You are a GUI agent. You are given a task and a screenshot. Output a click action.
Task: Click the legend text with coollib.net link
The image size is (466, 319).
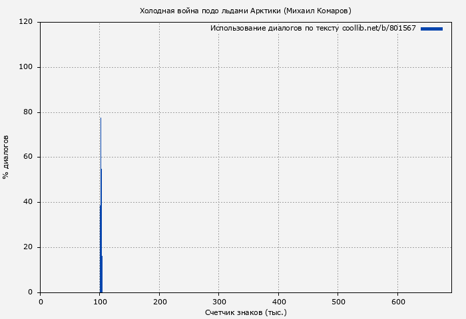point(313,29)
